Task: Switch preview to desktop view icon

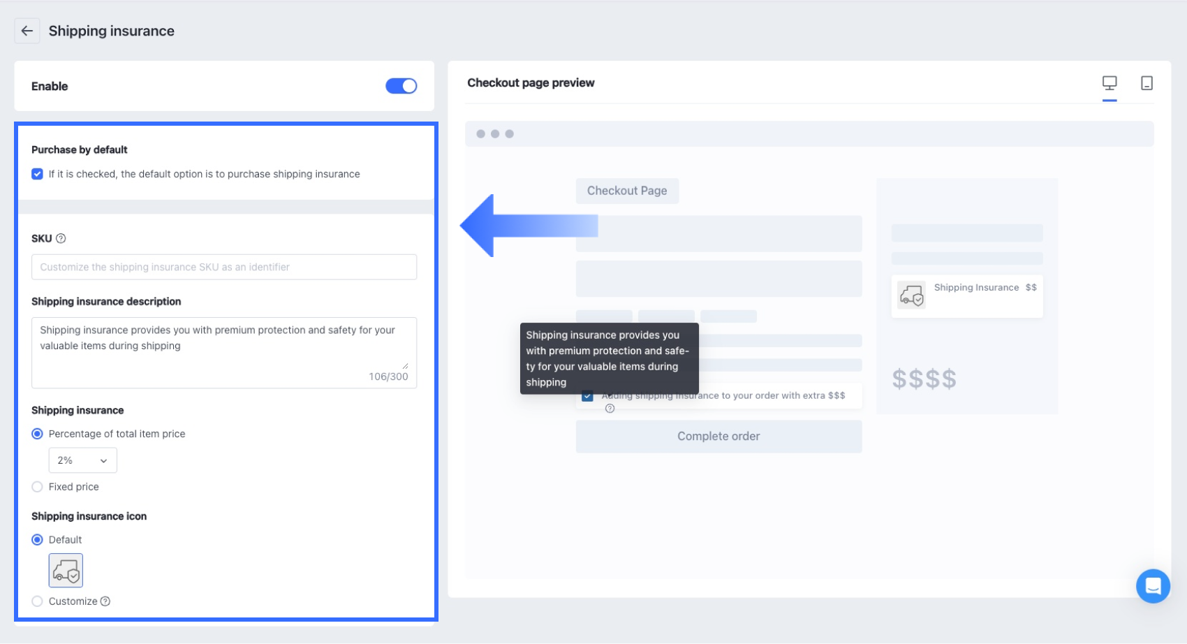Action: 1109,83
